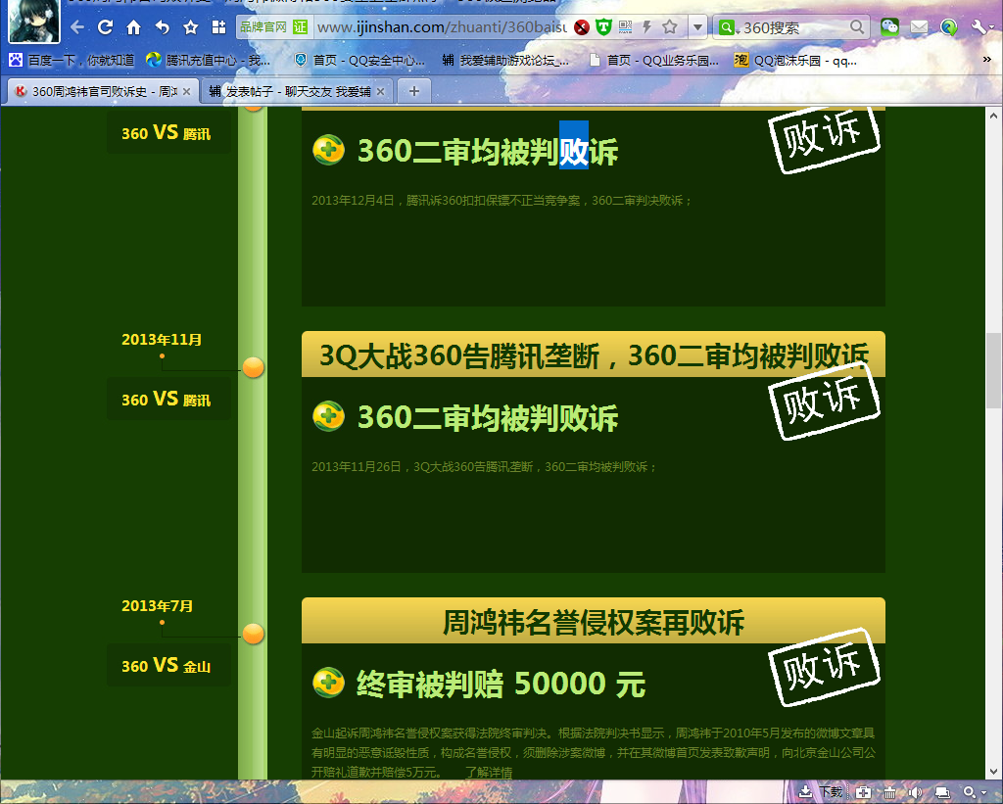1003x804 pixels.
Task: Open the apps grid icon
Action: coord(218,27)
